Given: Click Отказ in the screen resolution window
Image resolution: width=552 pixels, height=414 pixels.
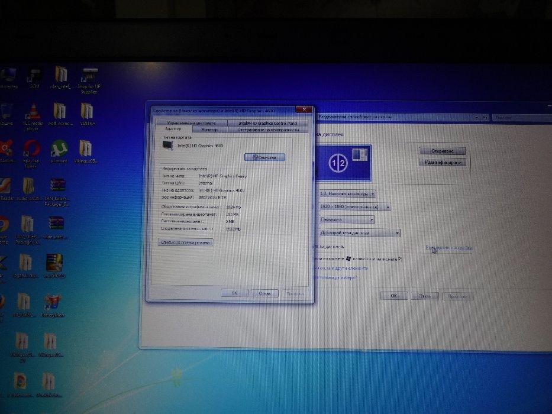Looking at the screenshot, I should (425, 296).
